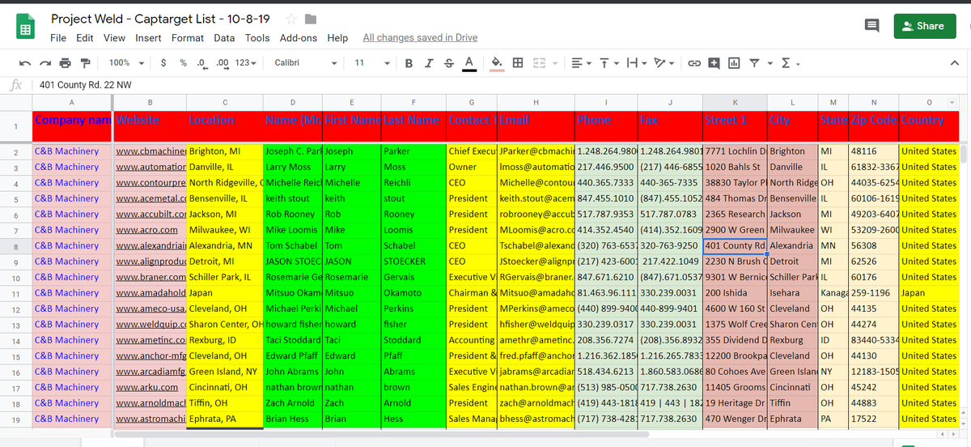Image resolution: width=971 pixels, height=447 pixels.
Task: Click the green Share button
Action: click(x=924, y=26)
